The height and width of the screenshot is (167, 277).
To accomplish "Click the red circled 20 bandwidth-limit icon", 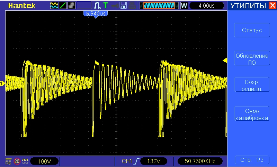I will point(17,161).
